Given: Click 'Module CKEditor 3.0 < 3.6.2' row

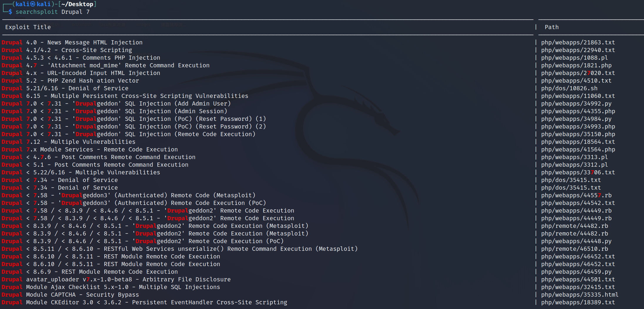Looking at the screenshot, I should 144,302.
